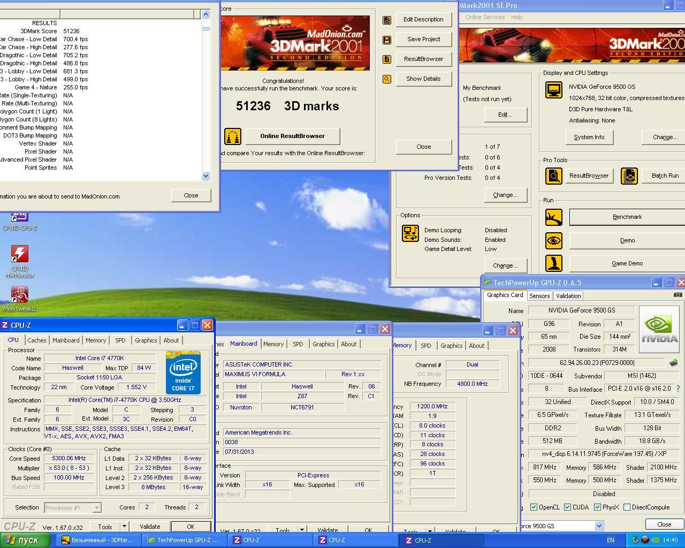Click the Bus Interface question mark in GPU-Z
The height and width of the screenshot is (548, 685).
coord(678,389)
